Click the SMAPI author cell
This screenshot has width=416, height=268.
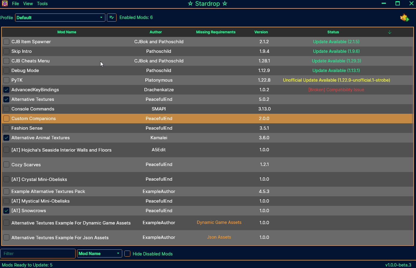coord(159,109)
